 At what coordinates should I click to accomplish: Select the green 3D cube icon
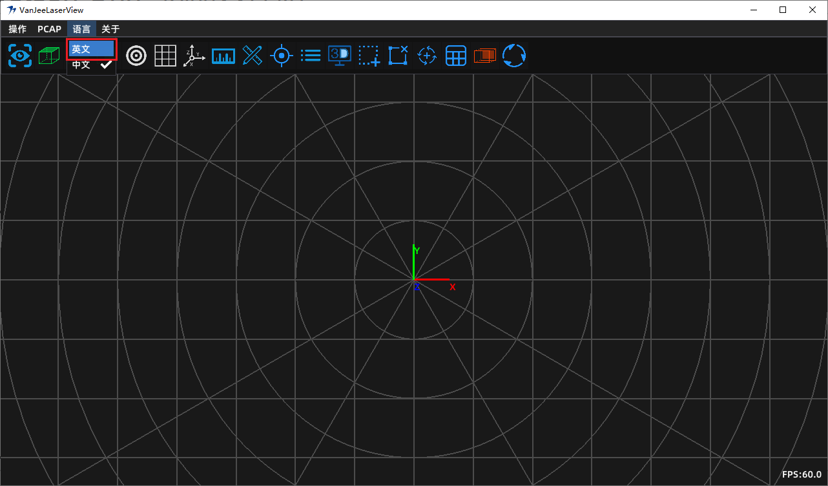tap(49, 56)
